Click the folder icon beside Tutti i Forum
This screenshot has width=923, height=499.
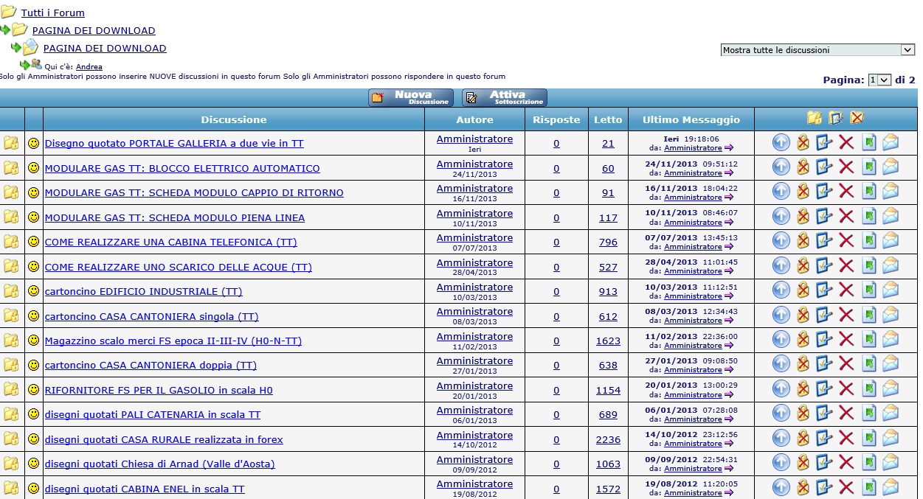click(x=9, y=12)
